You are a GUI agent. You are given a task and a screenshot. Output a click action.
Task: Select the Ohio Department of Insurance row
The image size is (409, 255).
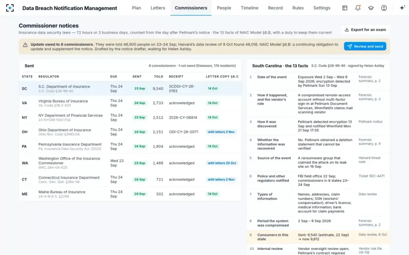[x=130, y=132]
